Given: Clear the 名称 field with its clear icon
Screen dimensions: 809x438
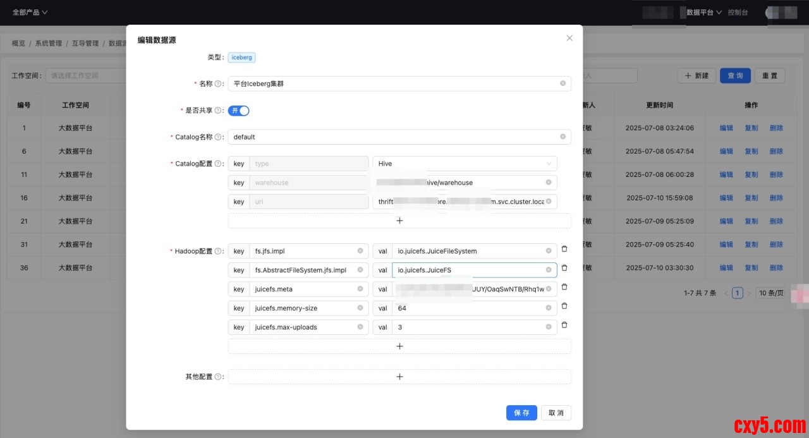Looking at the screenshot, I should [x=563, y=83].
